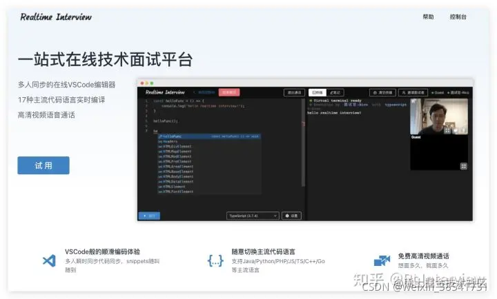The image size is (497, 299).
Task: Click the blue back link beside editor logo
Action: [x=204, y=92]
